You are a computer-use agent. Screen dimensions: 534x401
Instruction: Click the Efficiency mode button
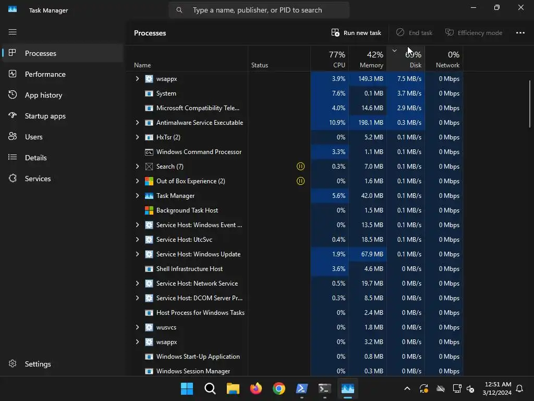pyautogui.click(x=474, y=33)
